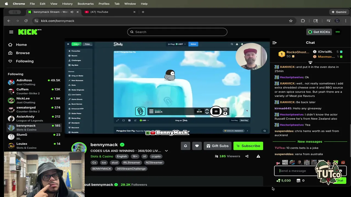
Task: Open the Kick hamburger menu
Action: (11, 32)
